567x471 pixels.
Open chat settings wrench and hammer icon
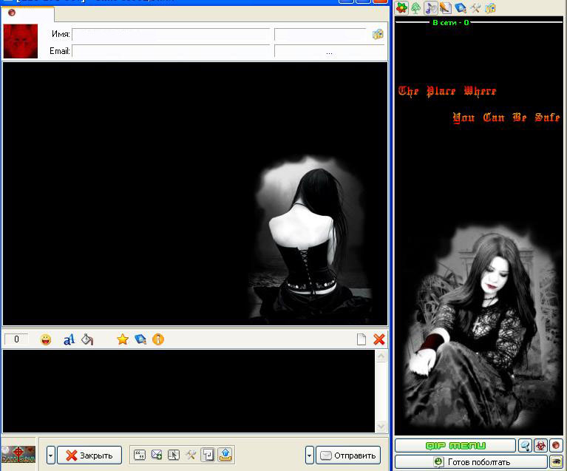tap(191, 455)
